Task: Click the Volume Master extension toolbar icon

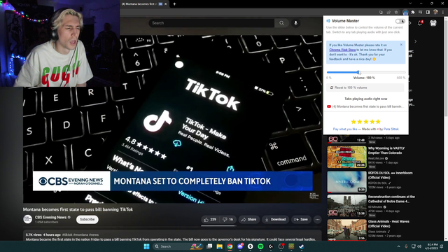Action: click(405, 13)
